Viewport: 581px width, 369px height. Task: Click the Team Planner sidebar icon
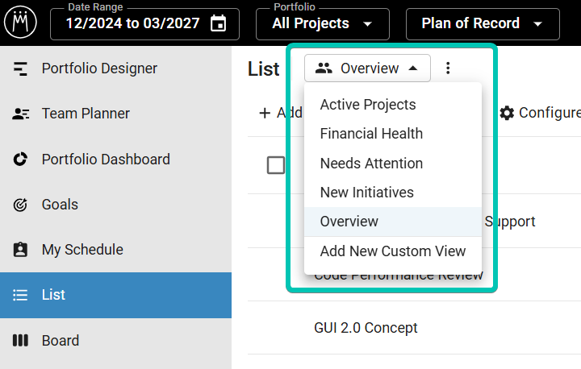[x=21, y=114]
